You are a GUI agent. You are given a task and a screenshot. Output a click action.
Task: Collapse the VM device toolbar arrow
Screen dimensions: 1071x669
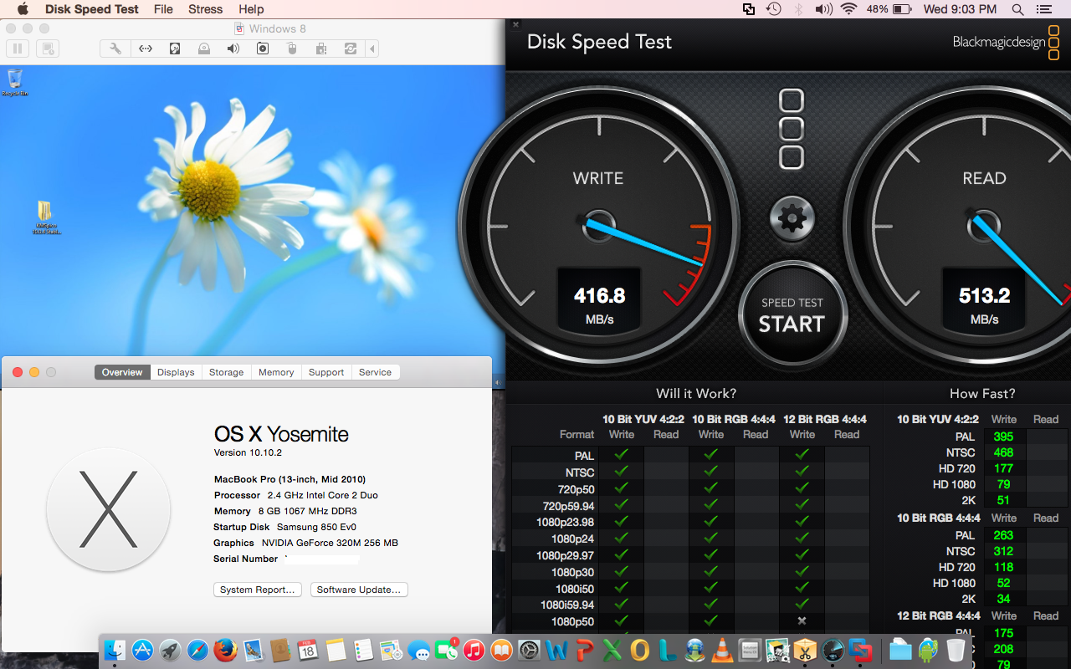(372, 49)
